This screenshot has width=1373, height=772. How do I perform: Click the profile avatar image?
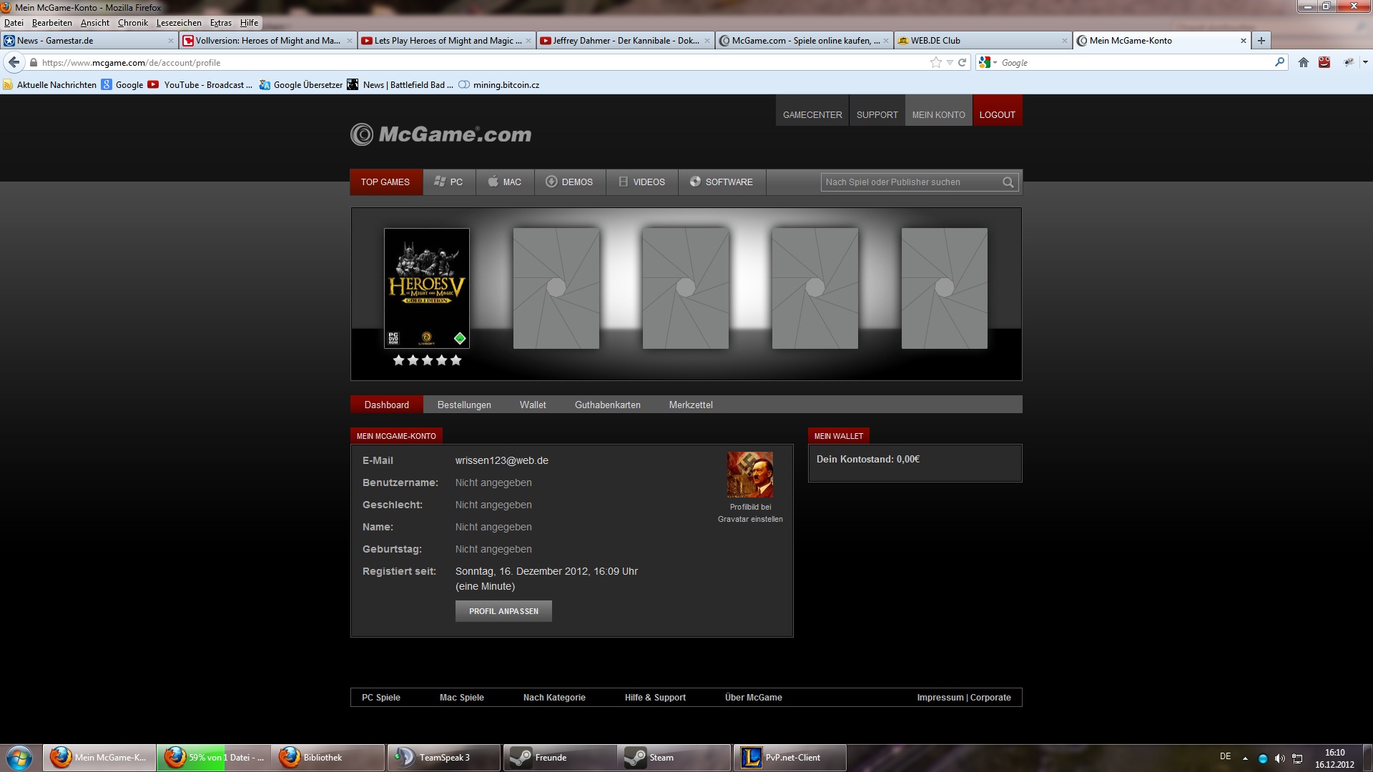(750, 475)
